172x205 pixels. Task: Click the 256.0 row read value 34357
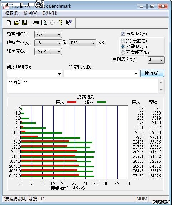pos(155,152)
